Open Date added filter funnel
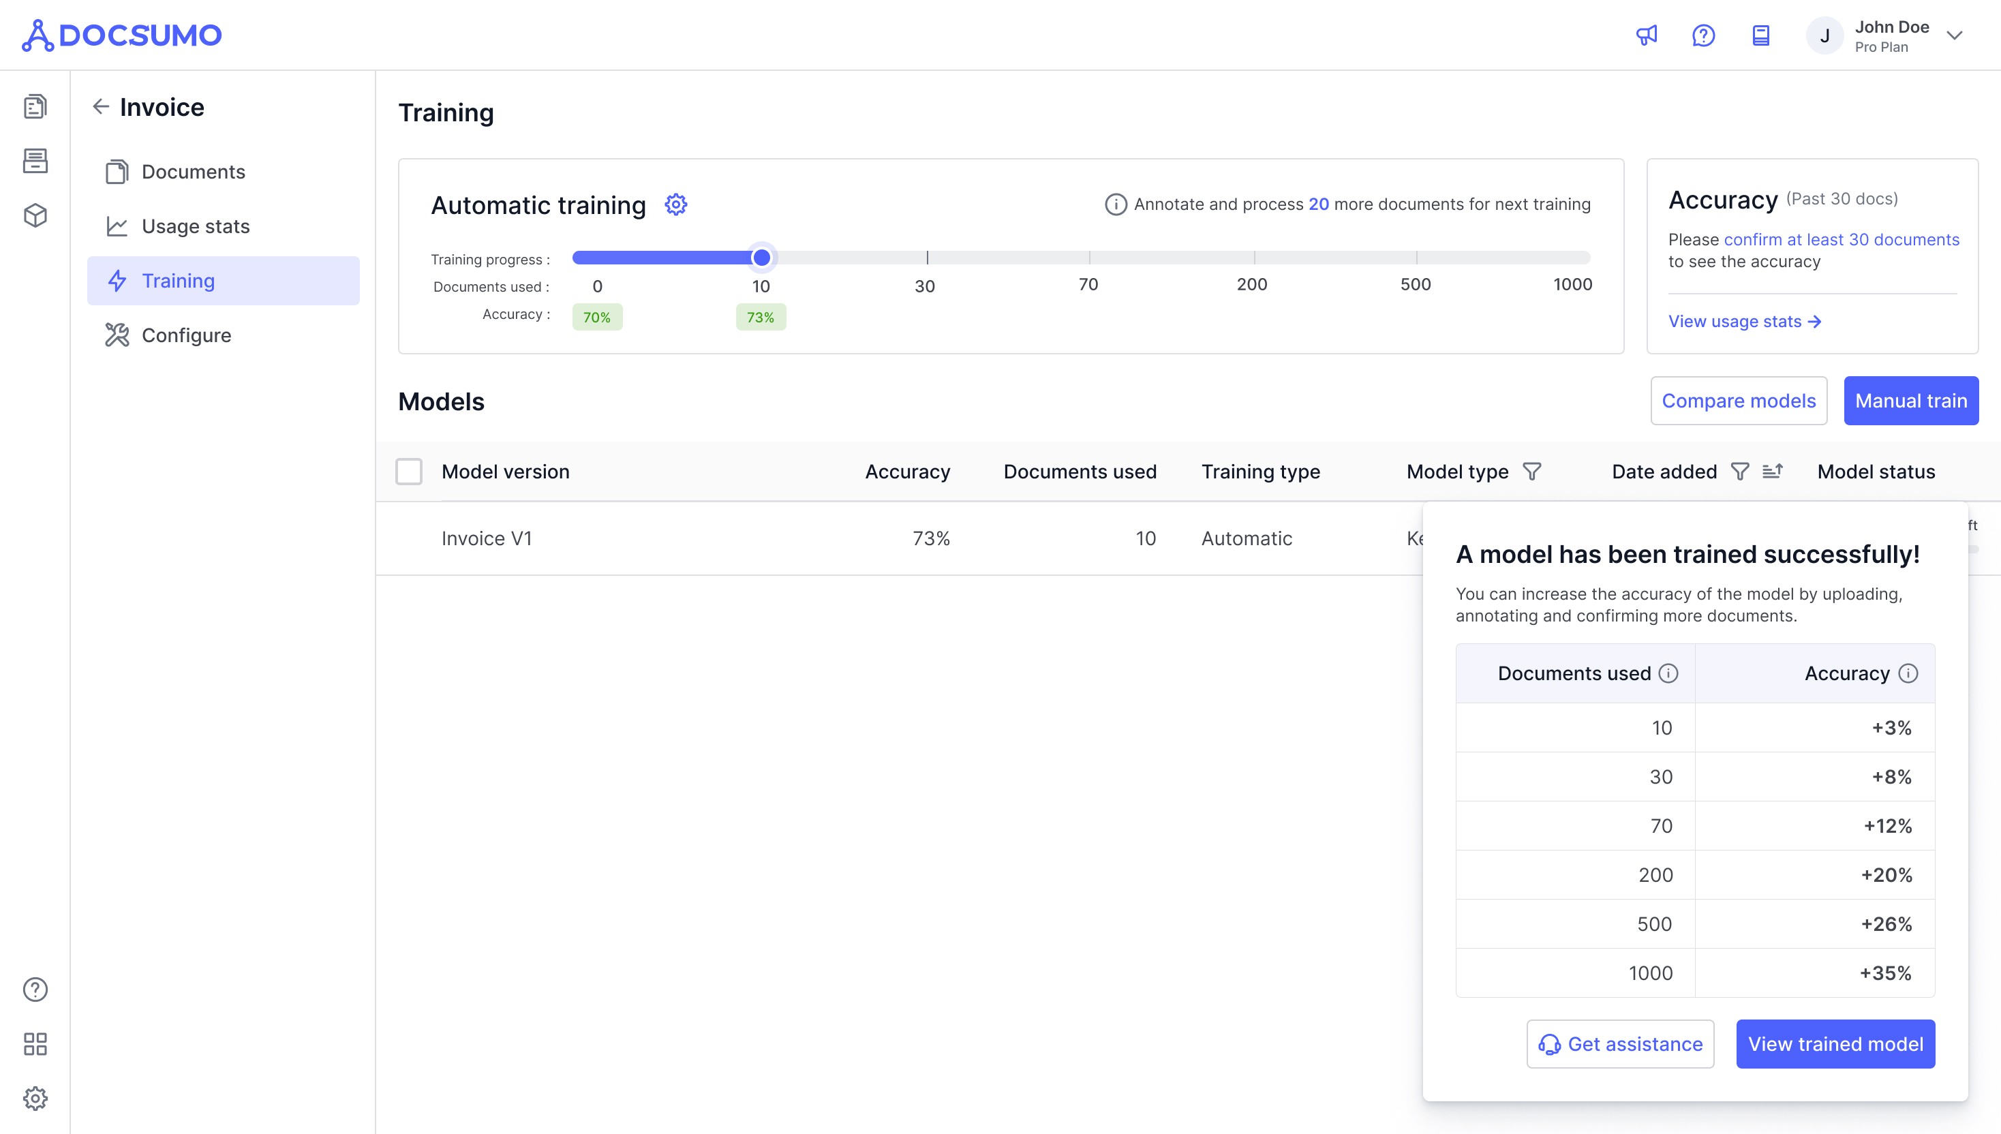Screen dimensions: 2001x1134 point(1739,471)
